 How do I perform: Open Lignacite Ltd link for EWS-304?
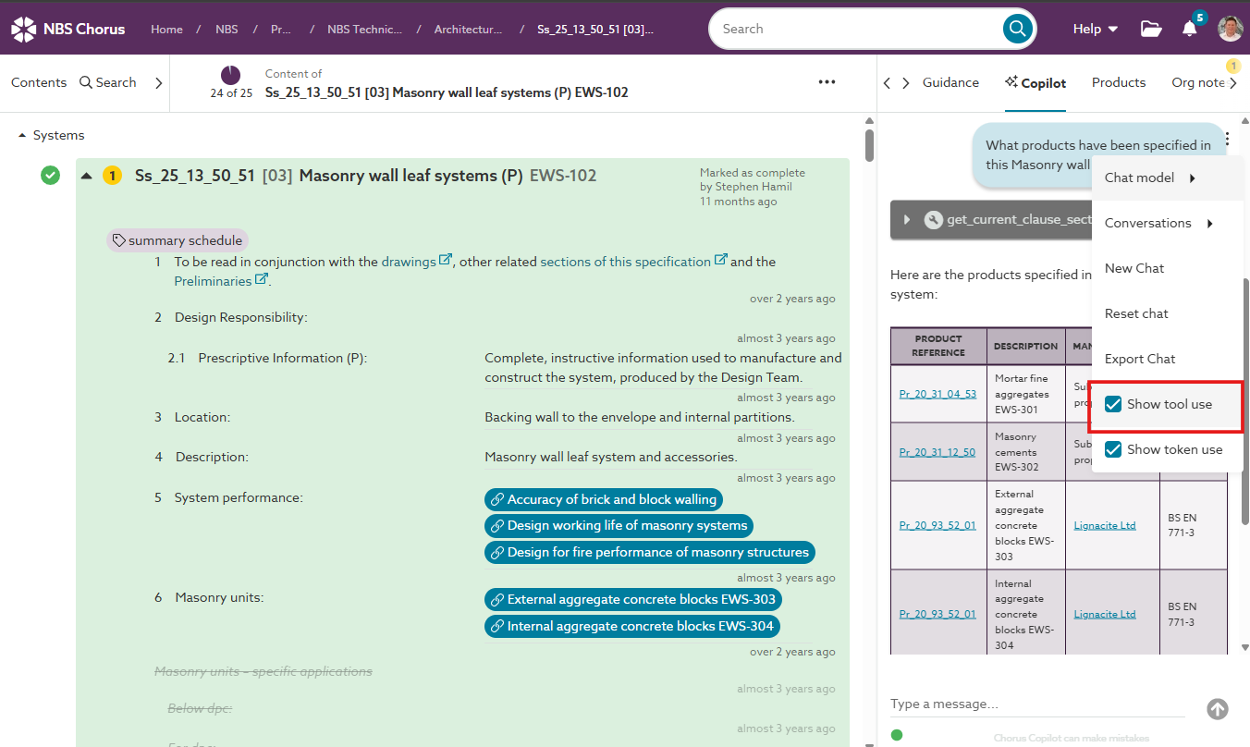[1105, 614]
